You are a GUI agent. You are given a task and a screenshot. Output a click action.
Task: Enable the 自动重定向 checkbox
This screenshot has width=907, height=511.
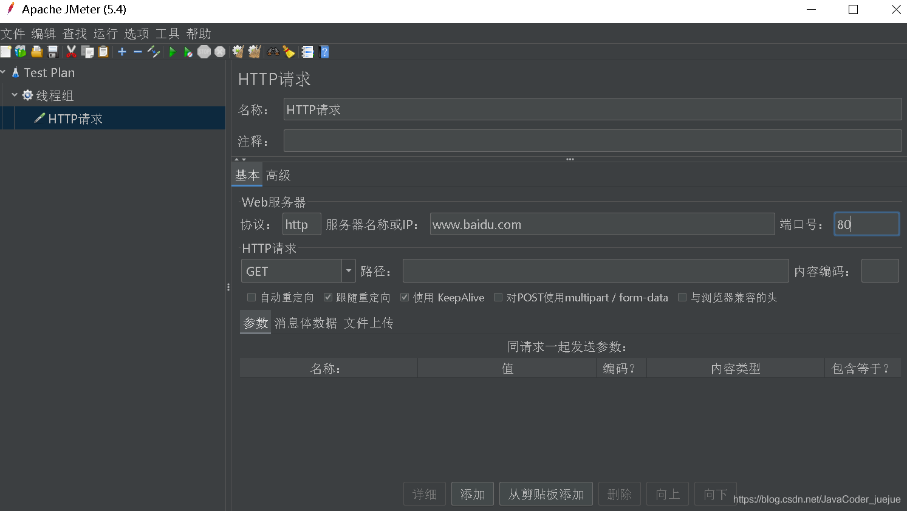pyautogui.click(x=252, y=297)
